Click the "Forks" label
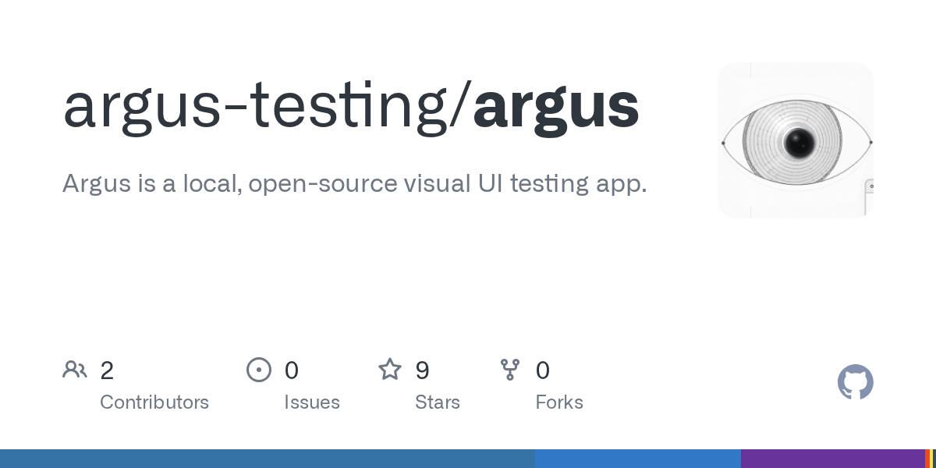Image resolution: width=936 pixels, height=468 pixels. 559,402
